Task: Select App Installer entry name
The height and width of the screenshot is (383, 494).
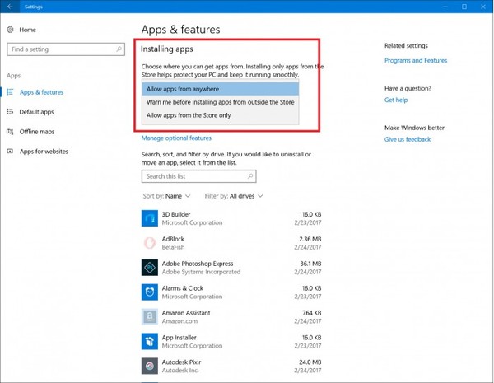Action: (x=179, y=338)
